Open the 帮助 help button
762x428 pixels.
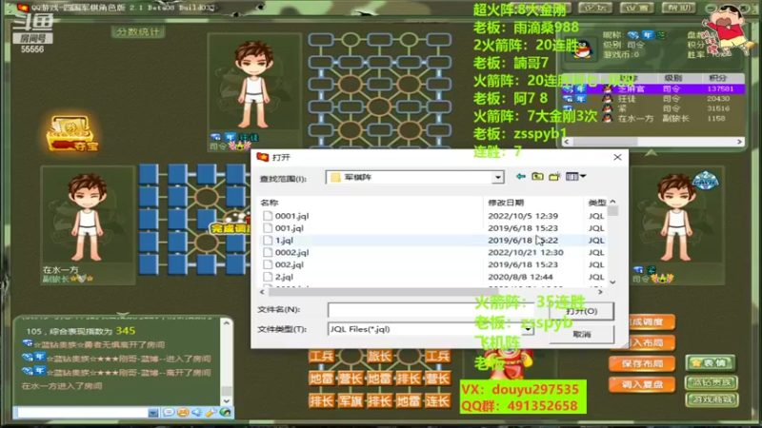click(x=678, y=8)
